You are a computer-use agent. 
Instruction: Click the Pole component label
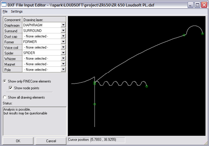13,70
